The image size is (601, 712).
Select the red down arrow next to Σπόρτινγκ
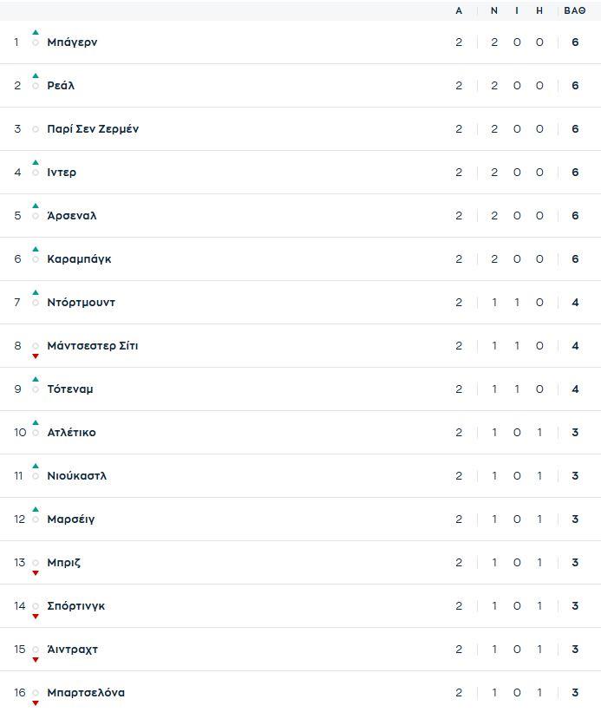pyautogui.click(x=36, y=617)
